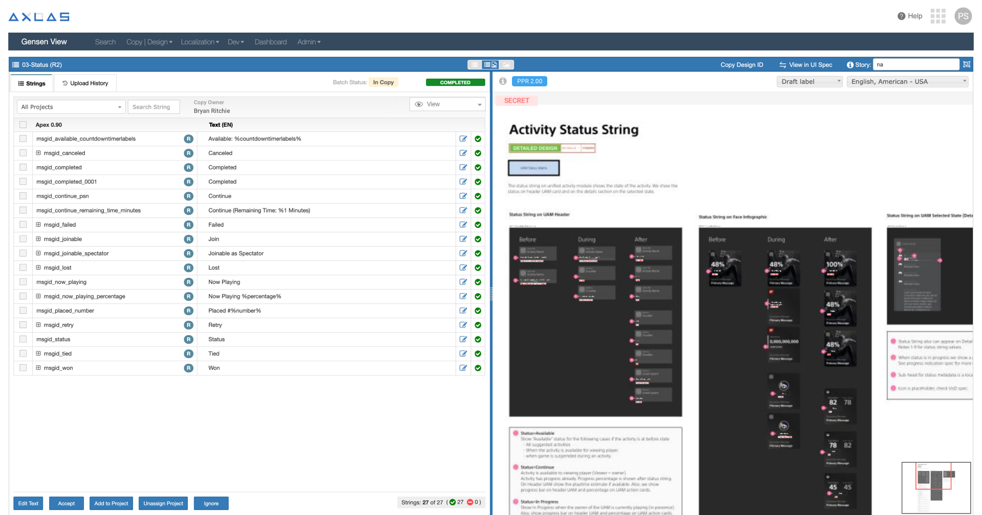Screen dimensions: 982x515
Task: Open the Copy | Design menu
Action: click(x=149, y=42)
